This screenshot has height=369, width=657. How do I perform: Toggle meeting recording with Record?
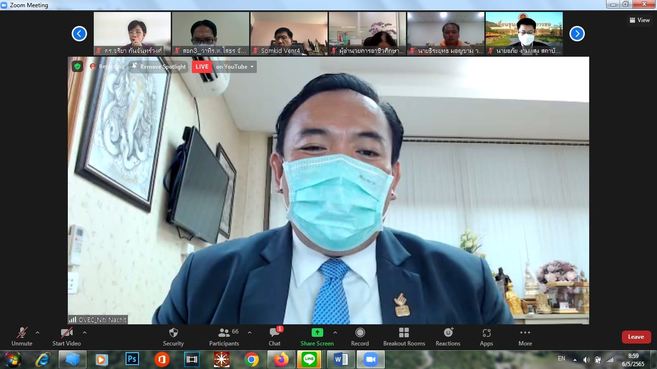(x=360, y=336)
